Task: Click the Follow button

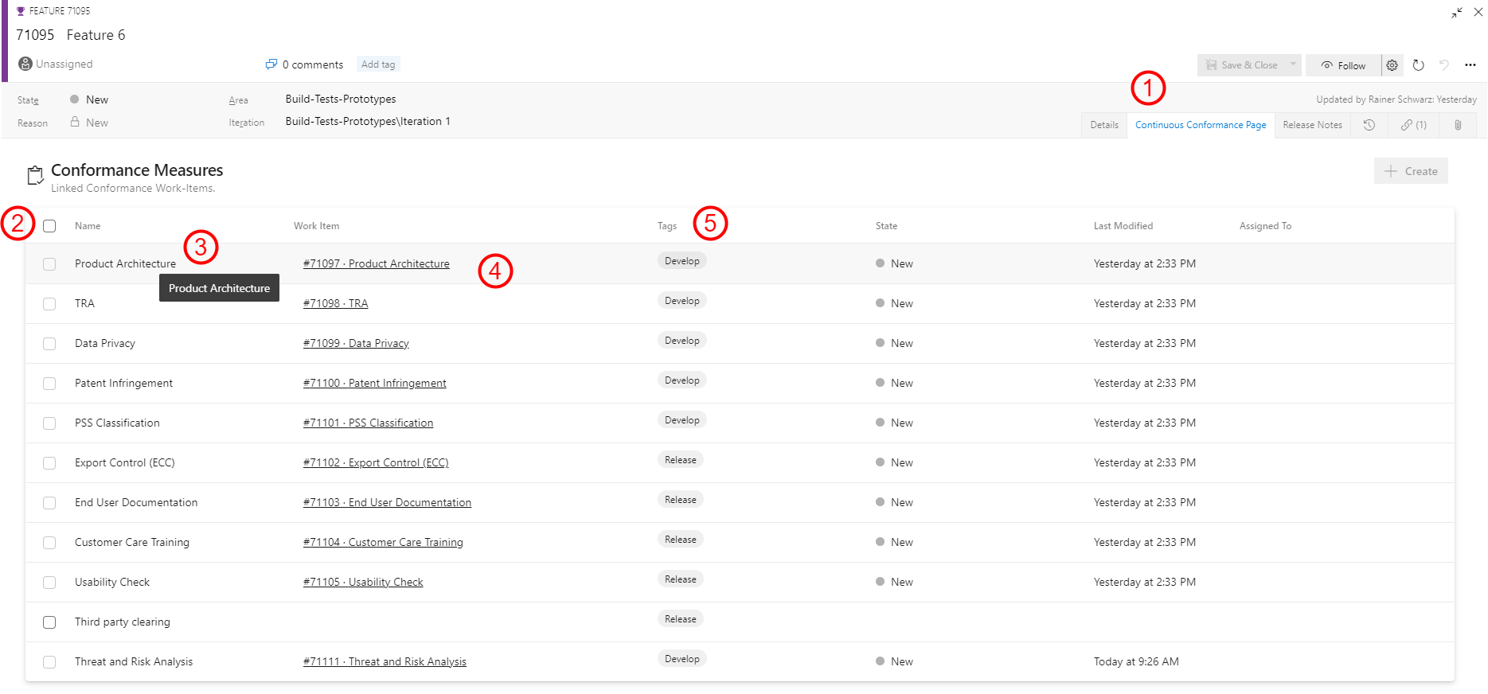Action: coord(1343,65)
